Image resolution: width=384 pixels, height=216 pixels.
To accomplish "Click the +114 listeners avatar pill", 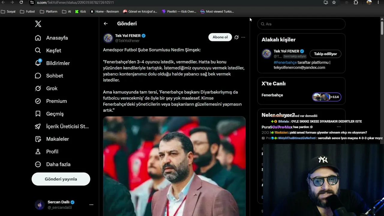I will coord(326,97).
